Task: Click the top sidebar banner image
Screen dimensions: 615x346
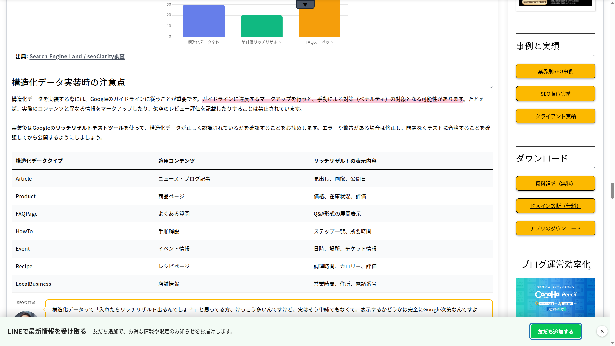Action: (555, 3)
